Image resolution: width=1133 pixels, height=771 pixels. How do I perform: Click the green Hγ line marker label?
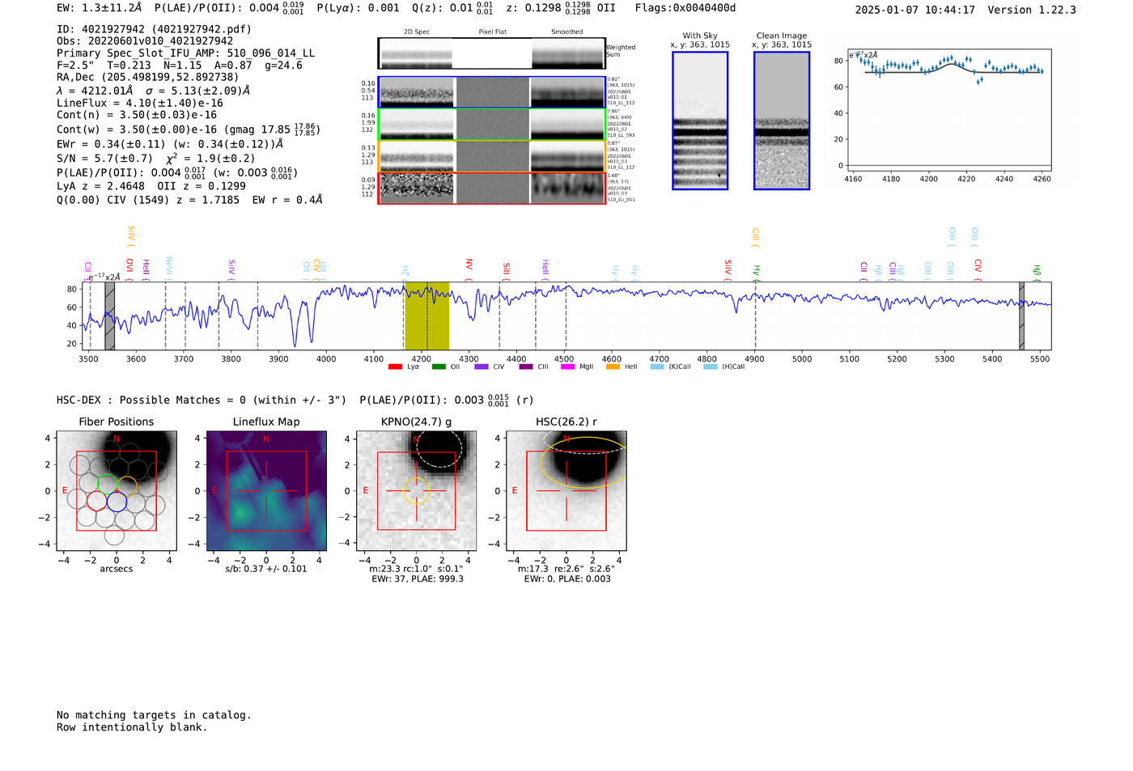757,273
